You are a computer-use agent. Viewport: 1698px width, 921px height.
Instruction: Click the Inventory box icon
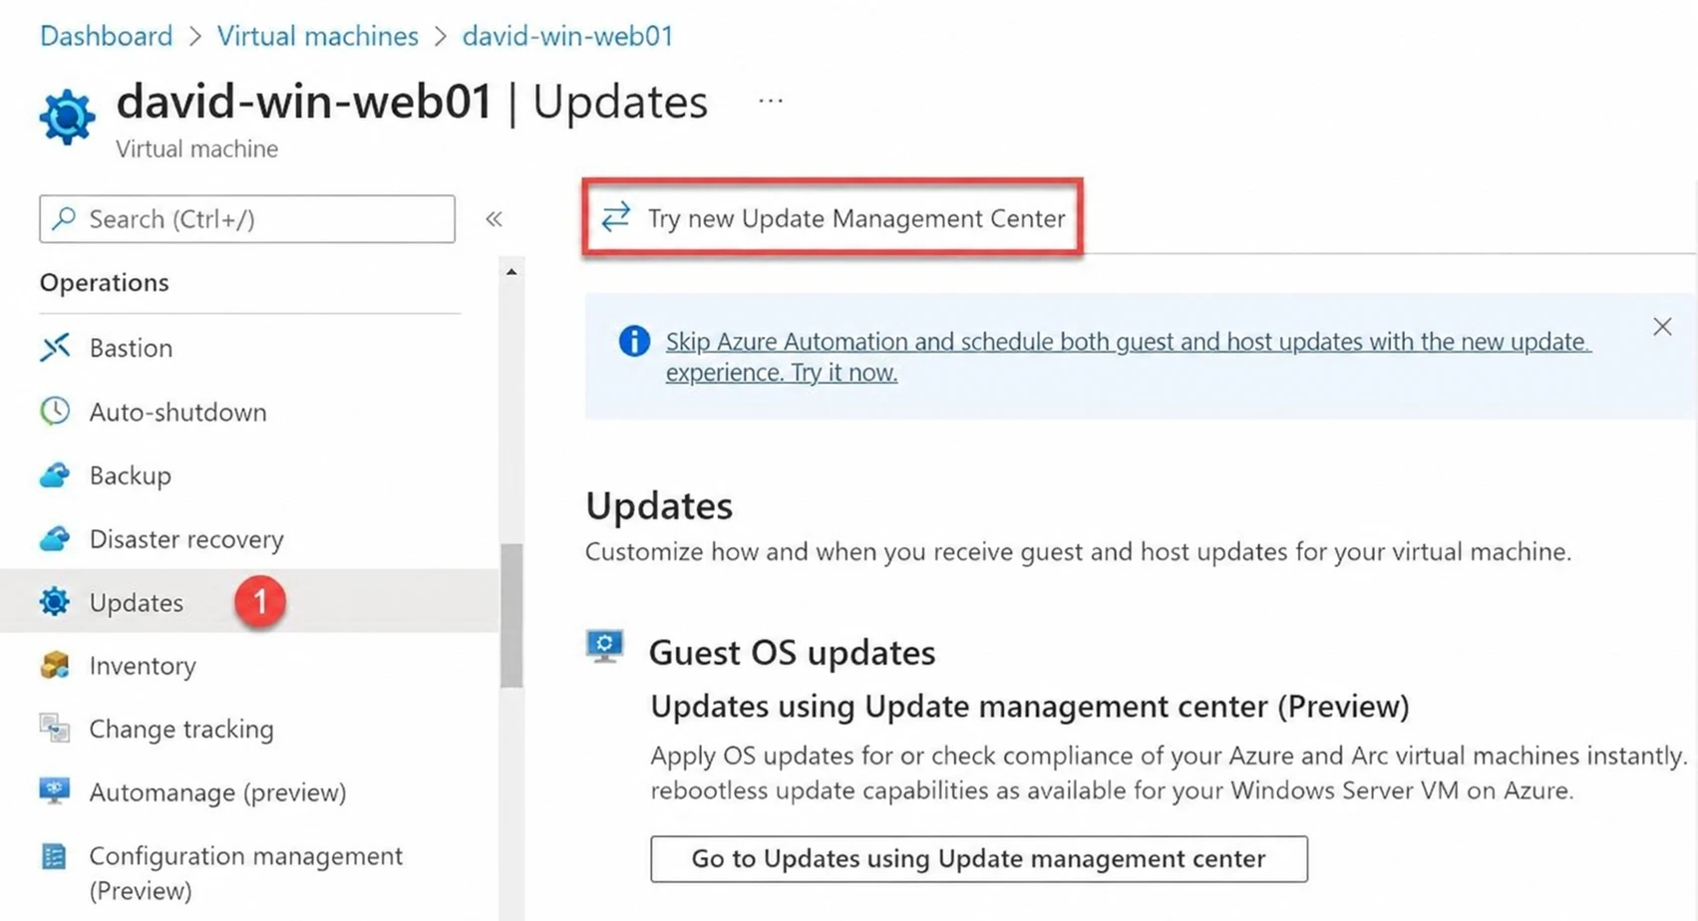[55, 665]
